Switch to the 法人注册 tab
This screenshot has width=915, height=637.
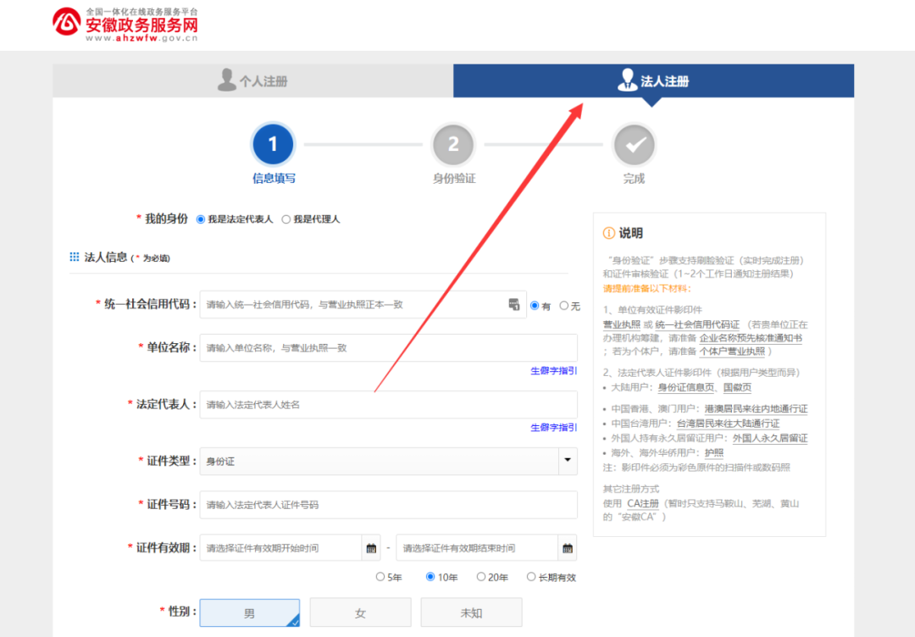point(653,81)
